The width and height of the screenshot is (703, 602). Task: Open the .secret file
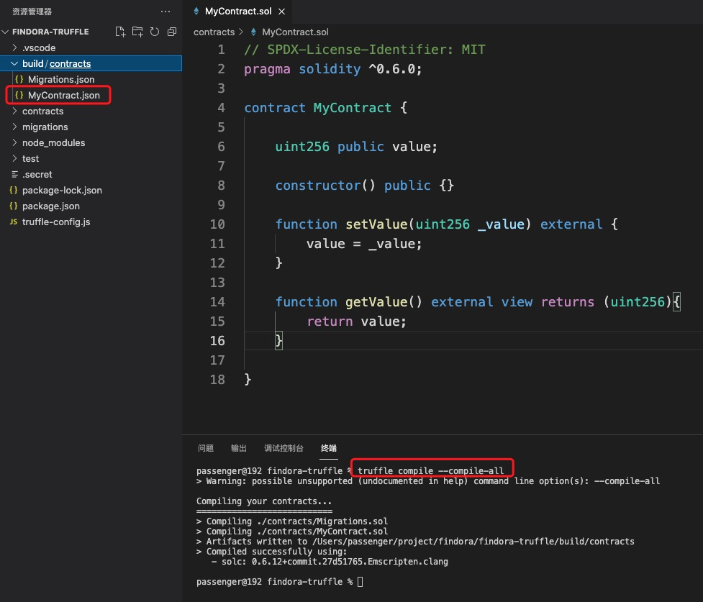coord(37,174)
